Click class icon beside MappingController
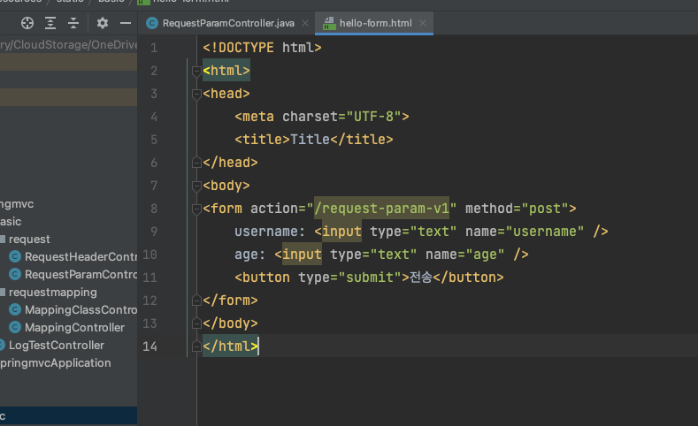 (x=15, y=327)
